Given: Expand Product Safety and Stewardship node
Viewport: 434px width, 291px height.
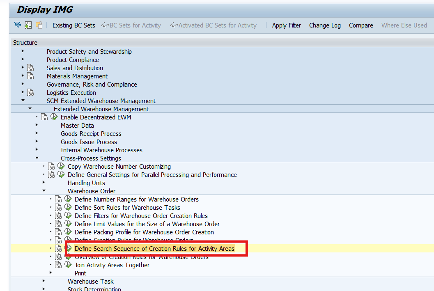Looking at the screenshot, I should coord(23,51).
